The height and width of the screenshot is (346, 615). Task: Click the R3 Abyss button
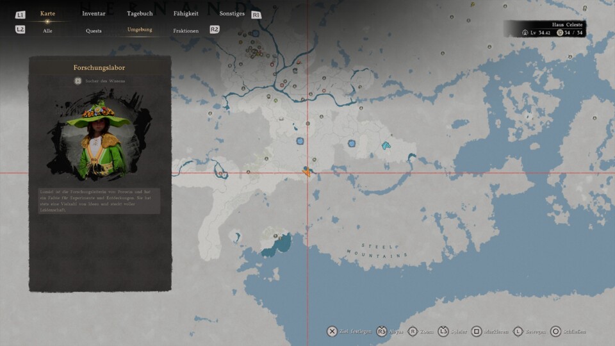coord(382,331)
